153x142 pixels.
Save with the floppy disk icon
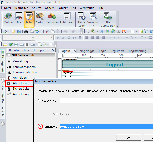[x=19, y=31]
